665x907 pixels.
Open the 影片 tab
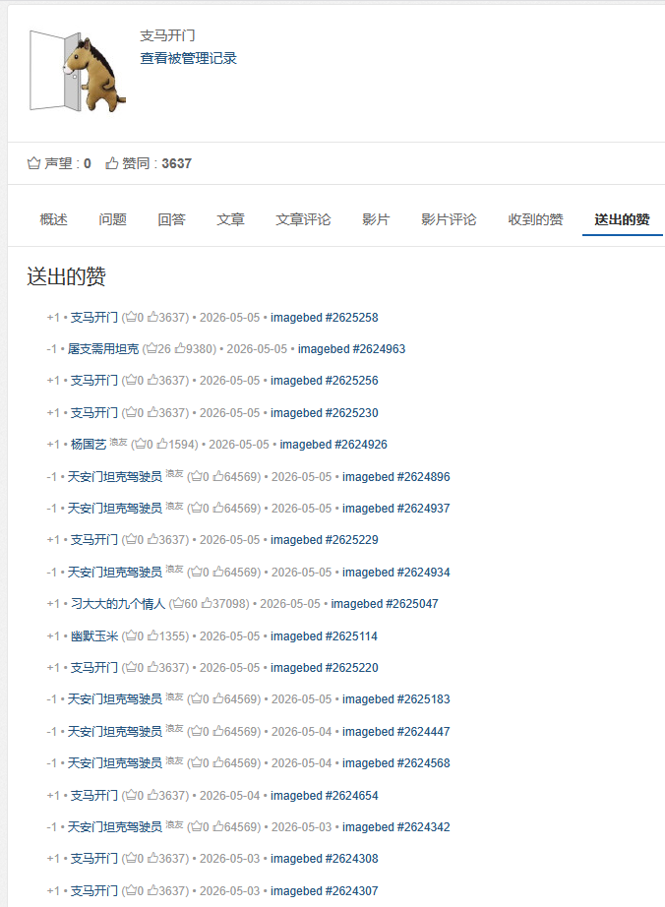click(376, 219)
